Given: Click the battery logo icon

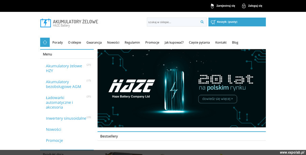Looking at the screenshot, I should coord(46,23).
